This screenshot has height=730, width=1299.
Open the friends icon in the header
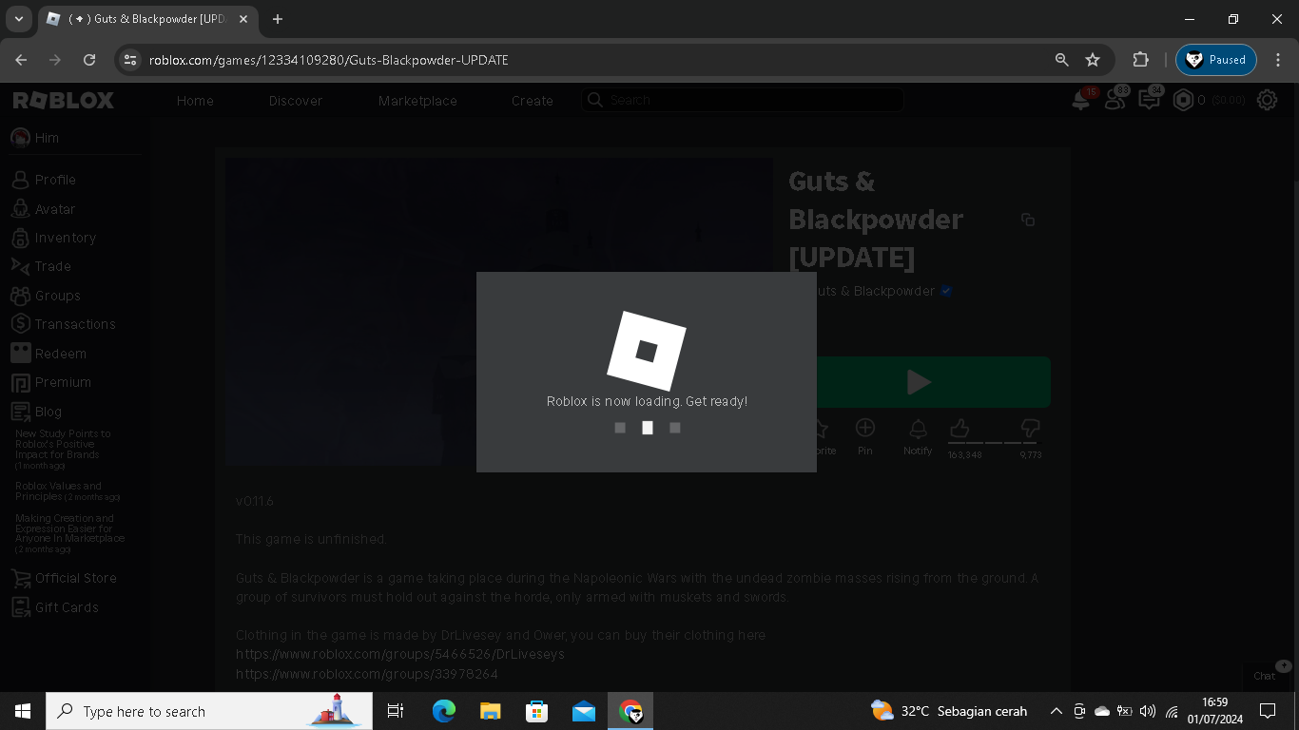coord(1115,100)
